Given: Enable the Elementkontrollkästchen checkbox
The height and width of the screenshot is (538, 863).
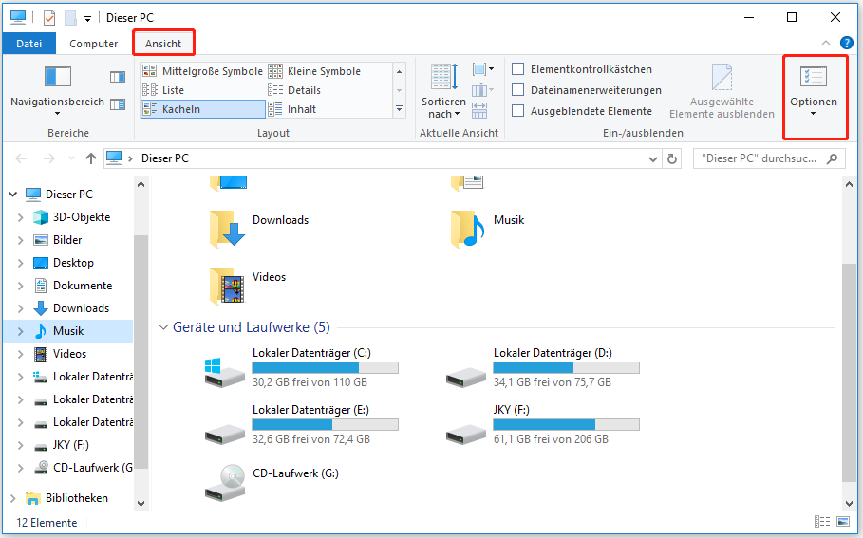Looking at the screenshot, I should click(x=518, y=69).
